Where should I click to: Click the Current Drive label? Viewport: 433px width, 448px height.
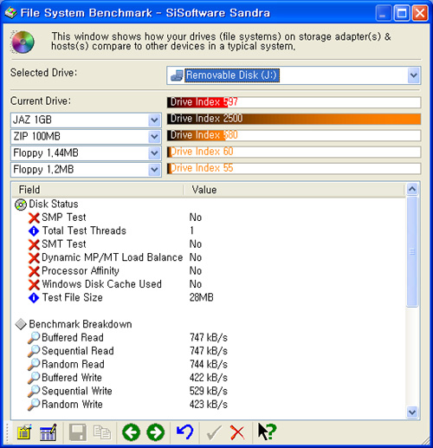tap(41, 101)
